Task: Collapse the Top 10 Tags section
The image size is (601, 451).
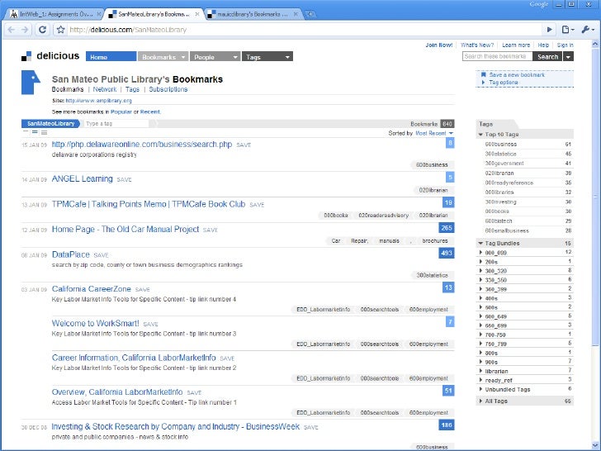Action: 481,134
